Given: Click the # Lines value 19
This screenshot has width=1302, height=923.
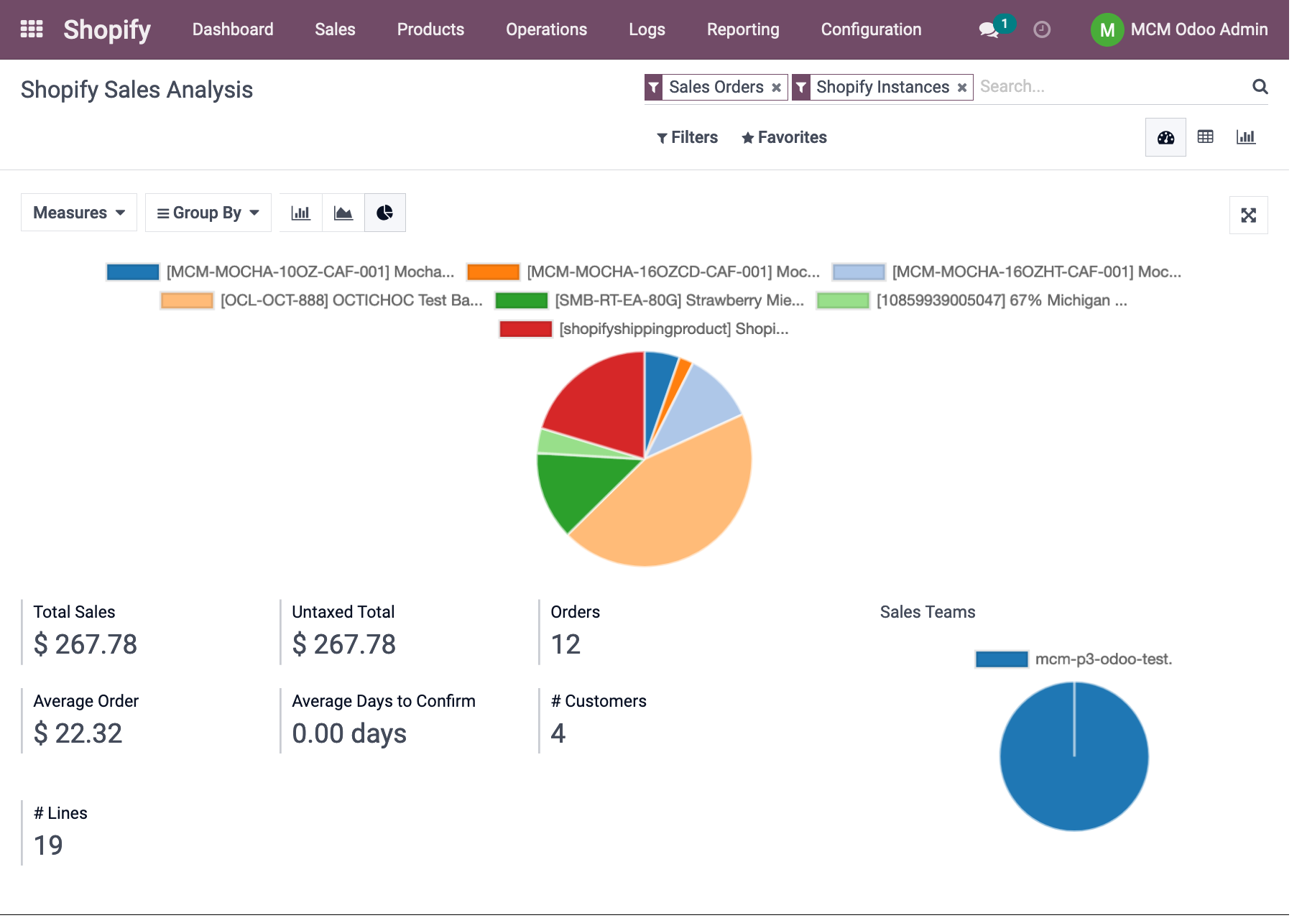Looking at the screenshot, I should (x=48, y=846).
